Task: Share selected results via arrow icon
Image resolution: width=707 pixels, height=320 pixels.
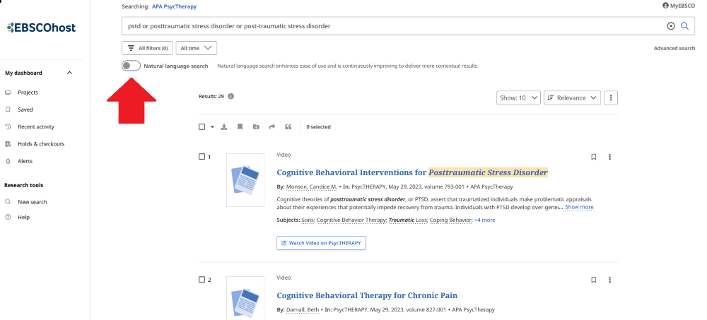Action: point(271,127)
